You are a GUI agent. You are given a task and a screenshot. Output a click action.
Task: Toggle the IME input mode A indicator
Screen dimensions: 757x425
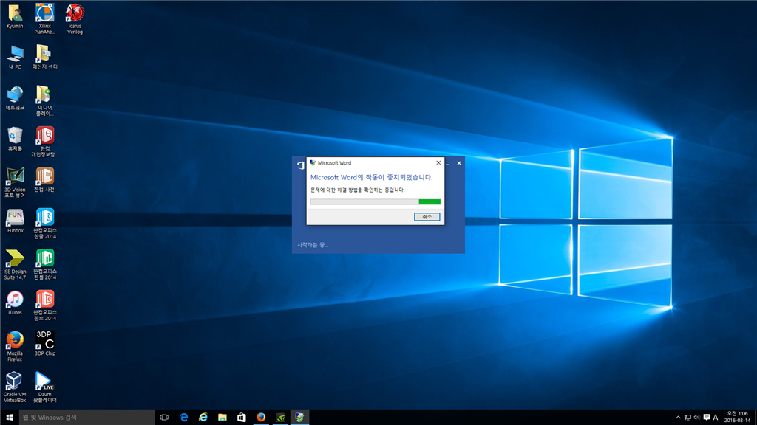coord(716,418)
